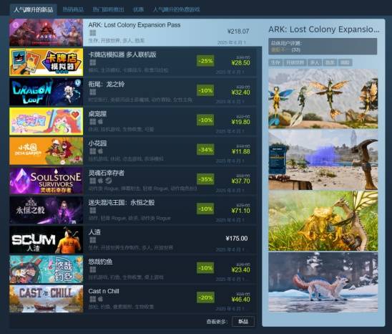Click the SCUM 人渣 capsule image

click(46, 240)
